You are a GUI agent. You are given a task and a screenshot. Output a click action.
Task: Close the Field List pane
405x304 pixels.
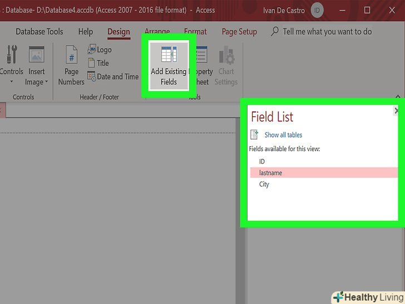(x=396, y=111)
